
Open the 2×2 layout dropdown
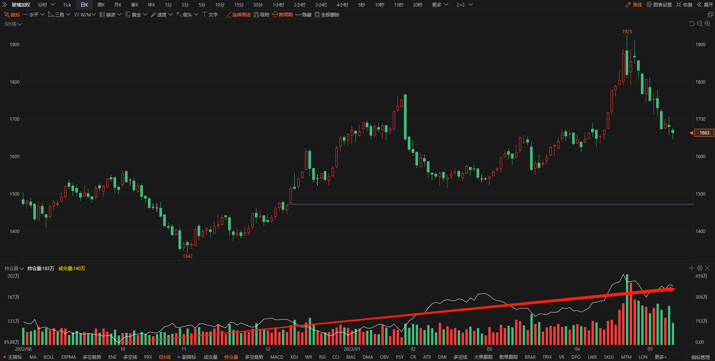pos(464,5)
